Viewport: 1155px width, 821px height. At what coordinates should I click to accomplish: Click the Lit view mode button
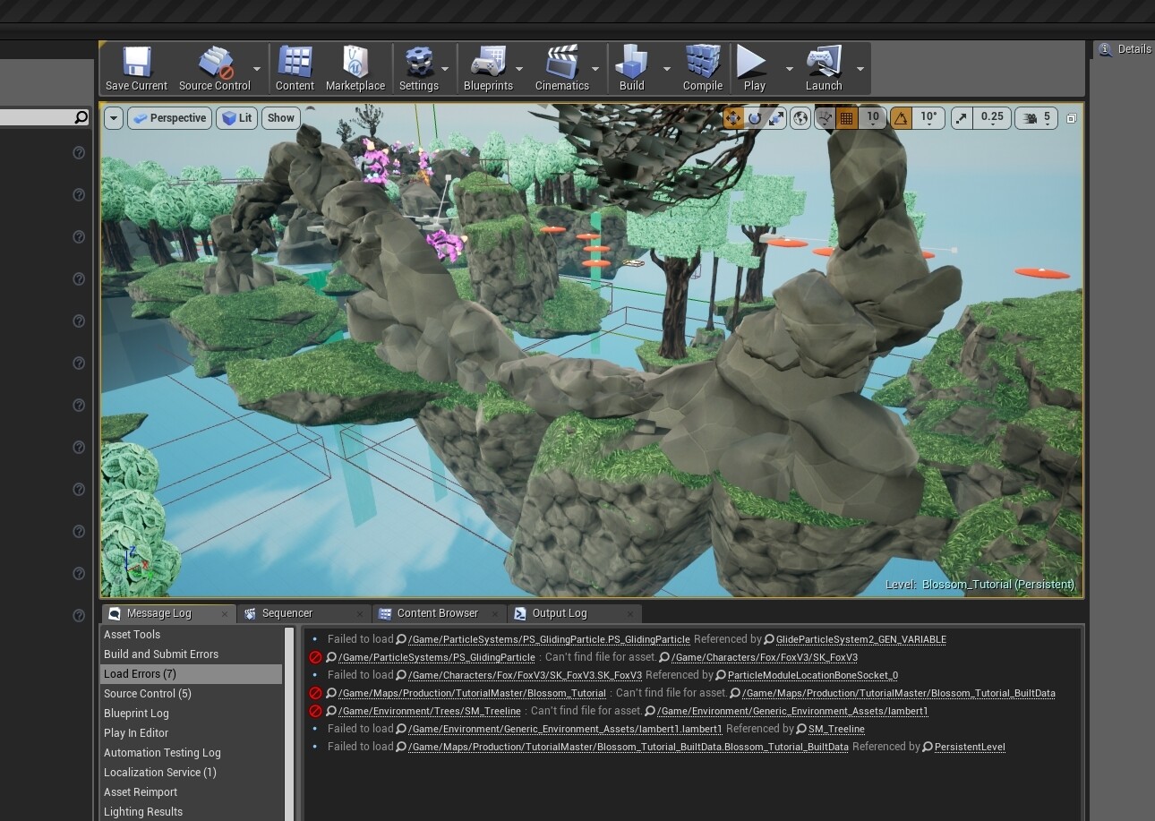[237, 118]
